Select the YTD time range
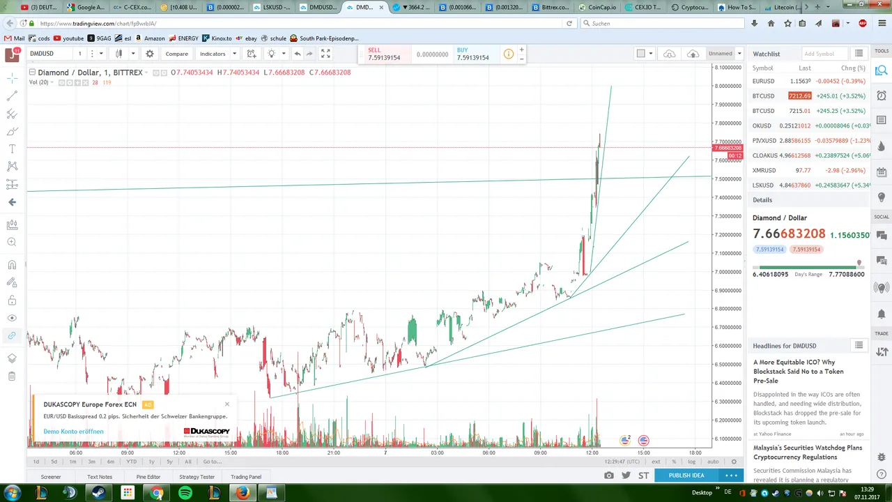Viewport: 892px width, 502px height. point(131,462)
